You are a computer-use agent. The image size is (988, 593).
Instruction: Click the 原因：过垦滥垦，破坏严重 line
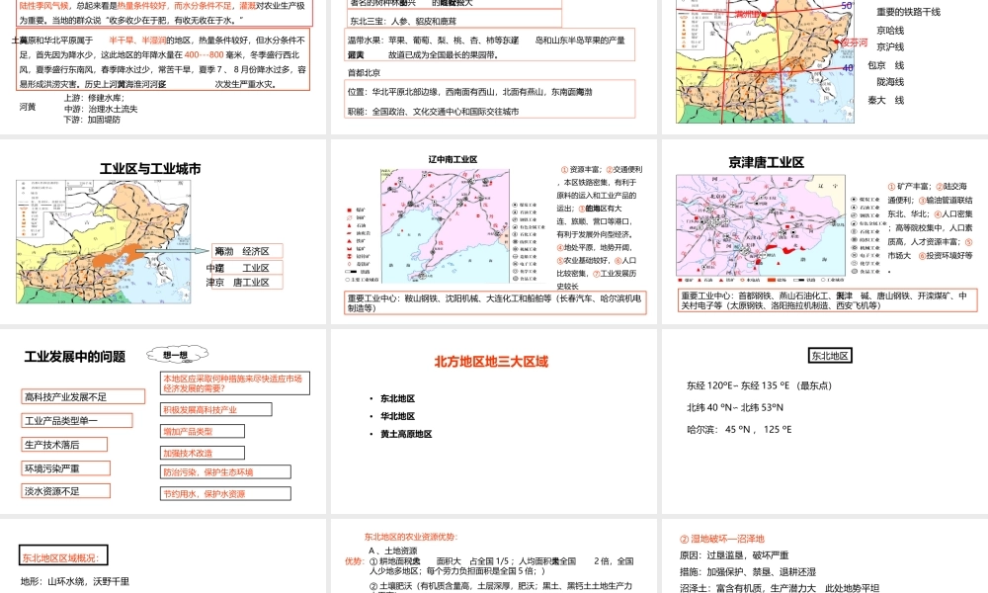(734, 555)
